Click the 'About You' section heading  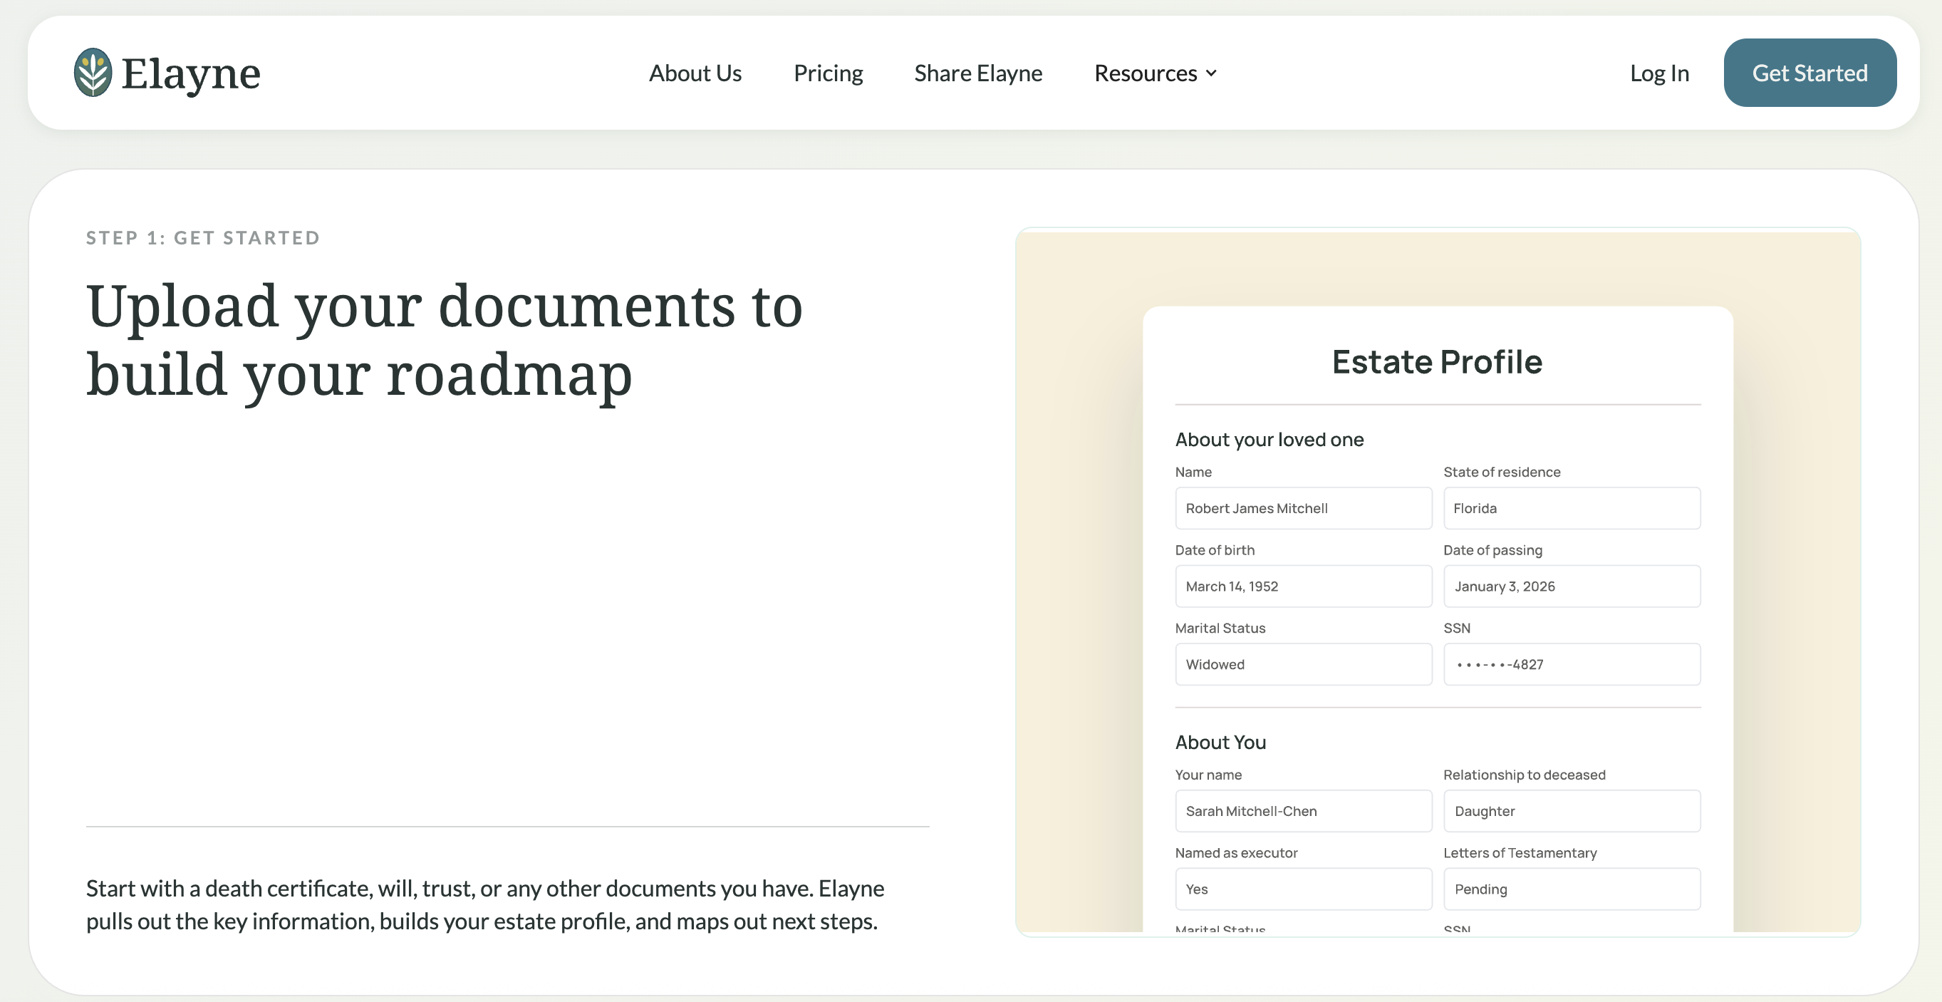(x=1220, y=743)
